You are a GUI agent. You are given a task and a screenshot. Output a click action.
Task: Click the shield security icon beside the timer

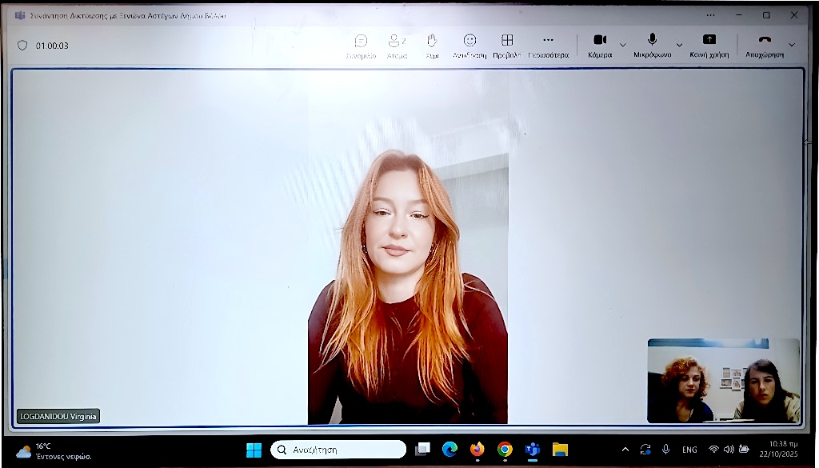22,46
